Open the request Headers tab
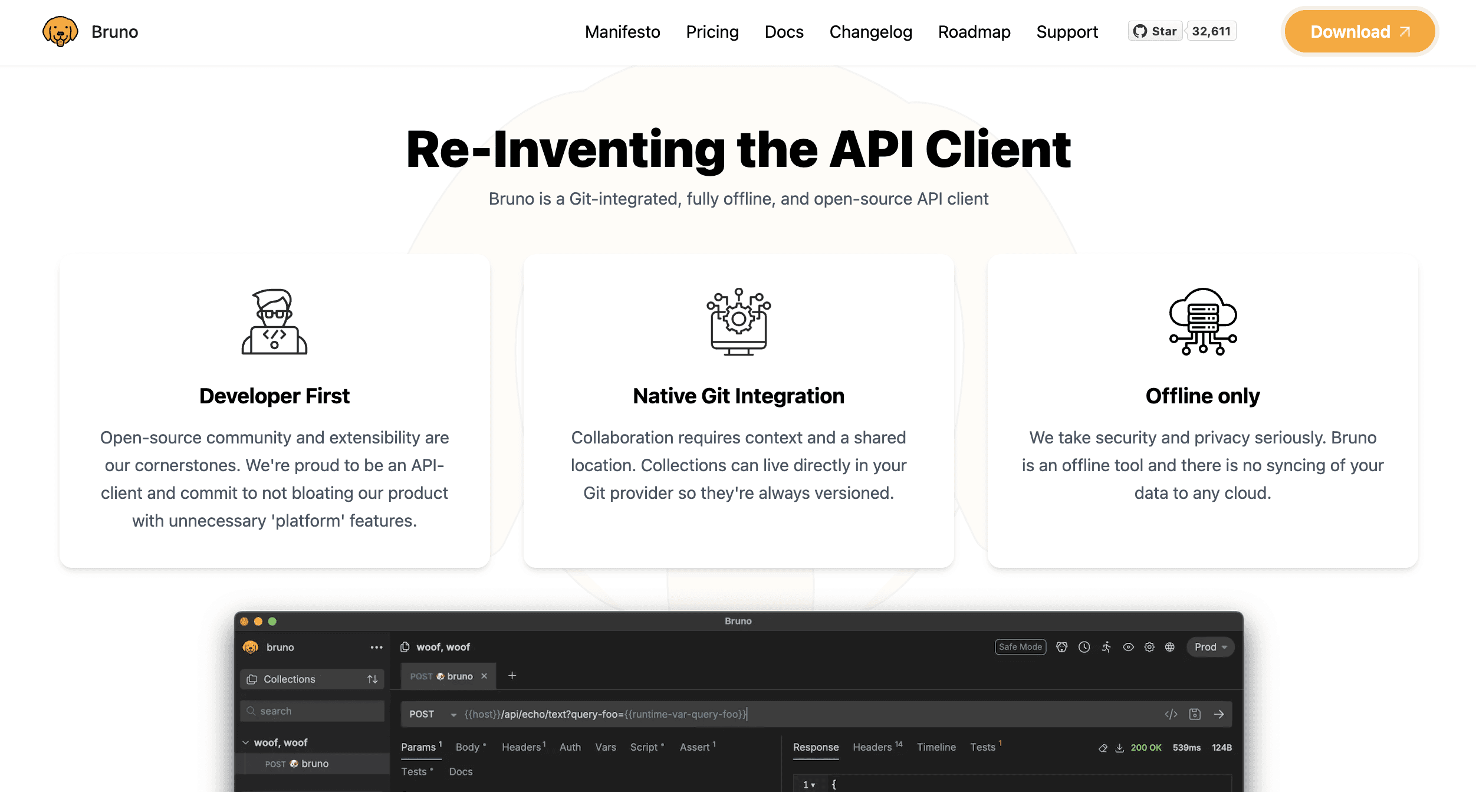1476x792 pixels. [x=524, y=747]
